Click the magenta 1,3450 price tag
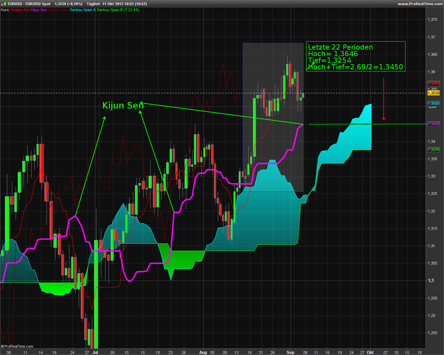This screenshot has width=444, height=355. pos(434,124)
